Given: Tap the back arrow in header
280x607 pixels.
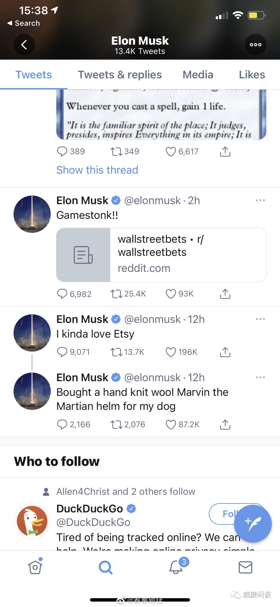Looking at the screenshot, I should click(24, 45).
